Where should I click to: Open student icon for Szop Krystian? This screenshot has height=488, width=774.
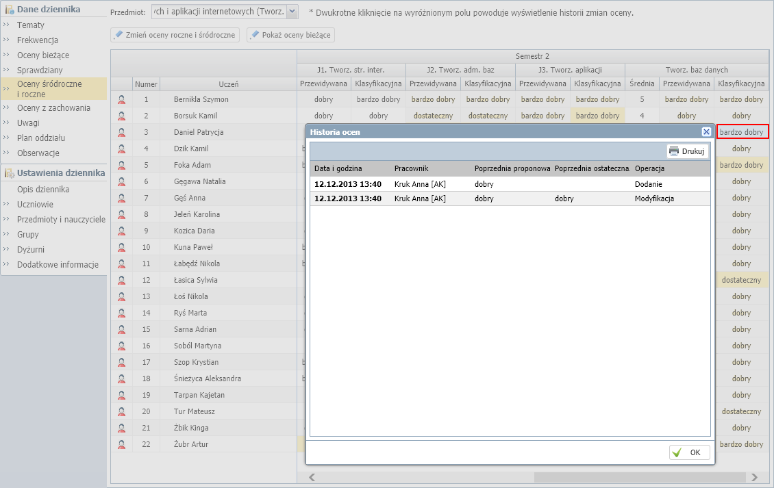pyautogui.click(x=121, y=362)
